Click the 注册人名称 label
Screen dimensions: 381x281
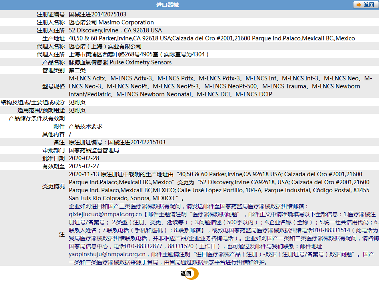[51, 22]
